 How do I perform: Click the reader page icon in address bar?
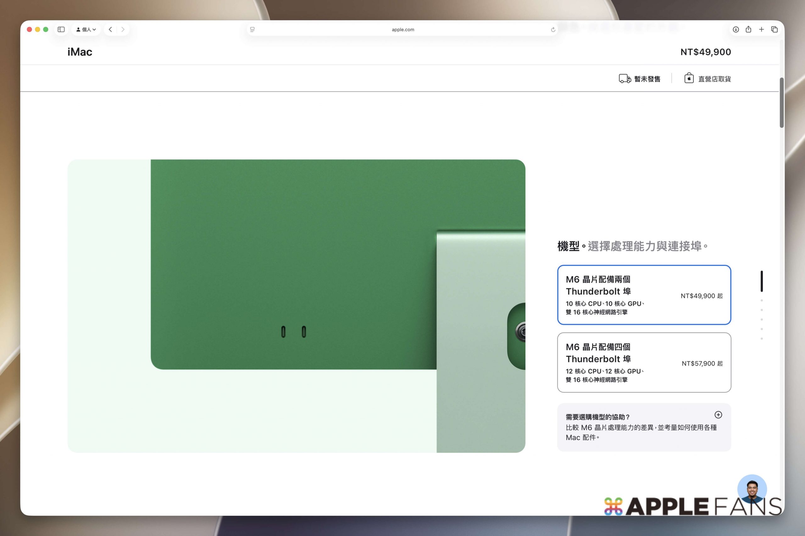coord(252,30)
